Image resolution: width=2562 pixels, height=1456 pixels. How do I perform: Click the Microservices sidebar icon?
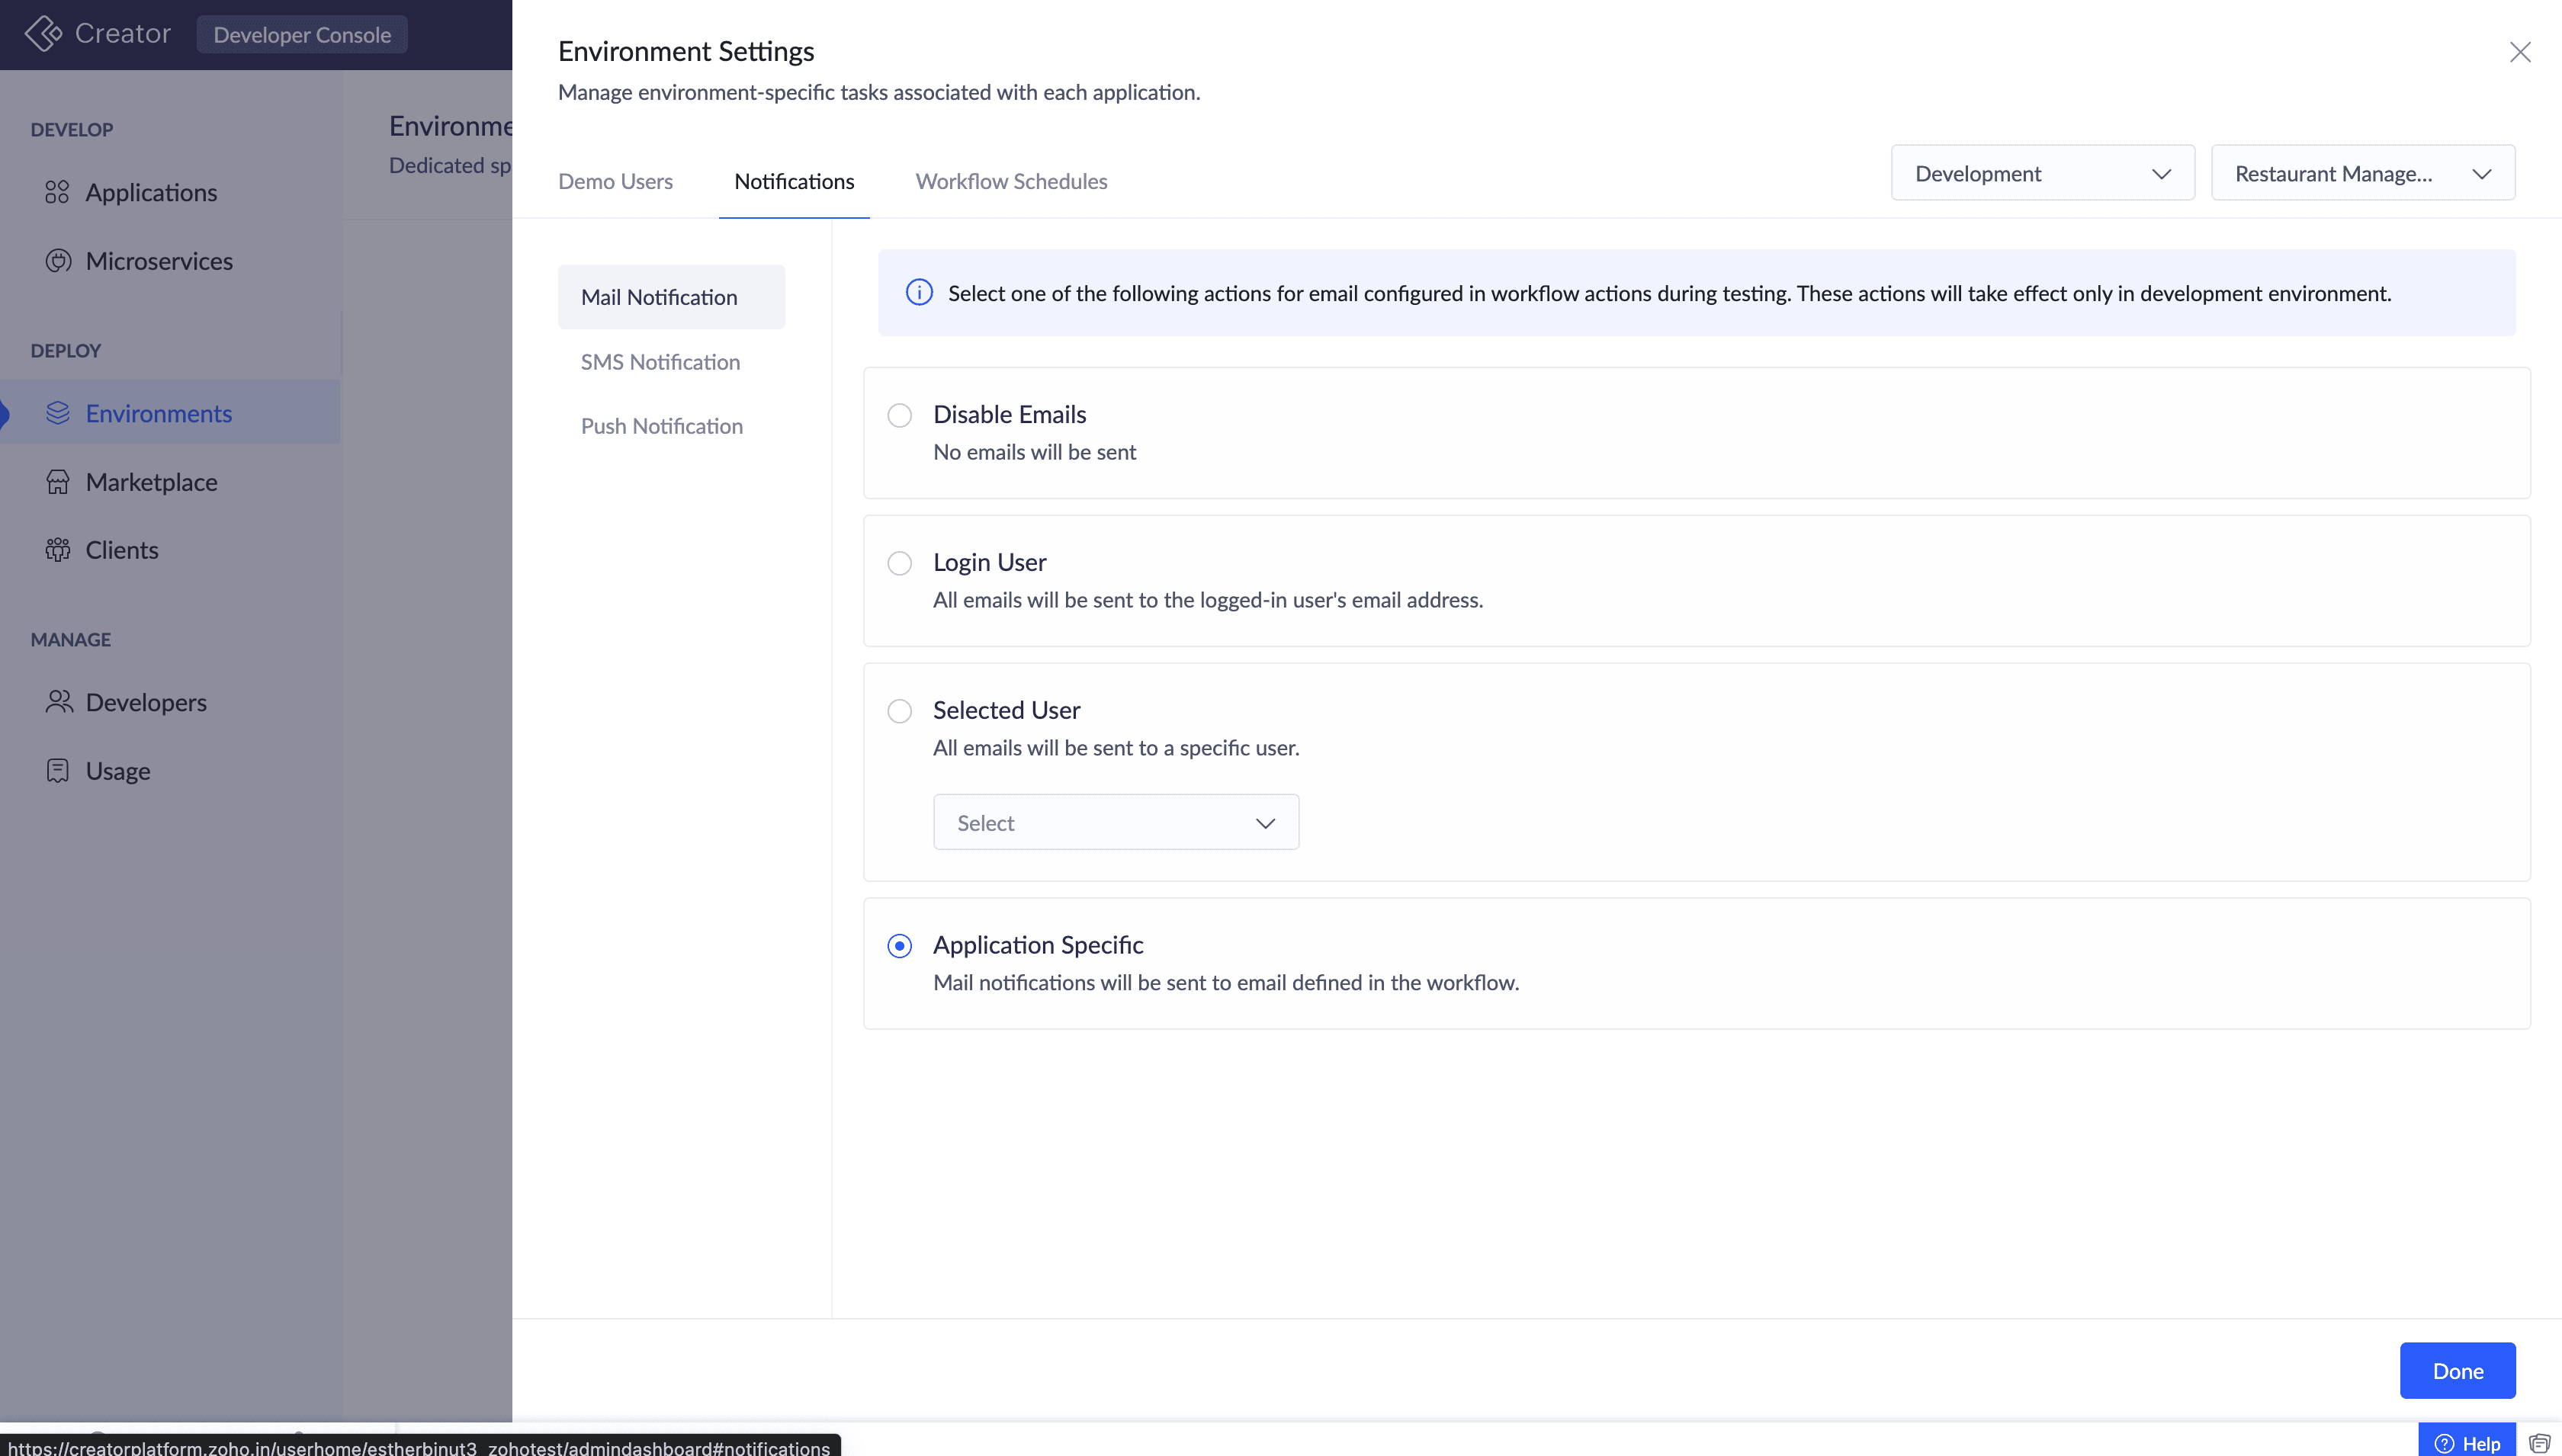click(58, 261)
